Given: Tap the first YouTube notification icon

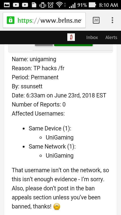Looking at the screenshot, I should pos(16,5).
